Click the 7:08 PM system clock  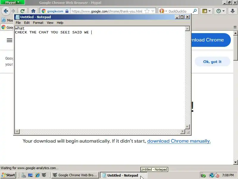tap(228, 175)
